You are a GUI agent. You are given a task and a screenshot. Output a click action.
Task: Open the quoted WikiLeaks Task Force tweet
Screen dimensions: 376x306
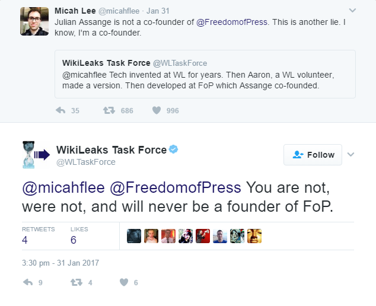click(205, 74)
